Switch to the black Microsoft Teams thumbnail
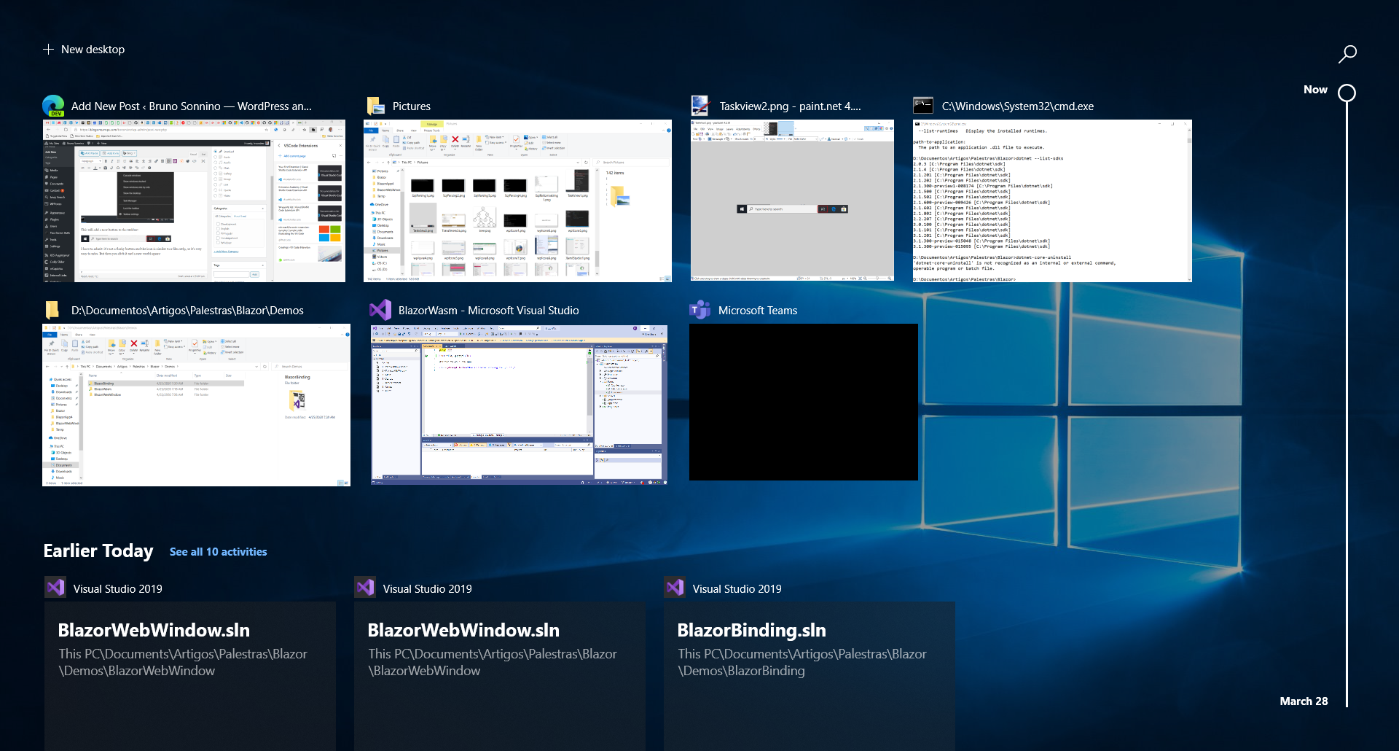1399x751 pixels. 804,402
